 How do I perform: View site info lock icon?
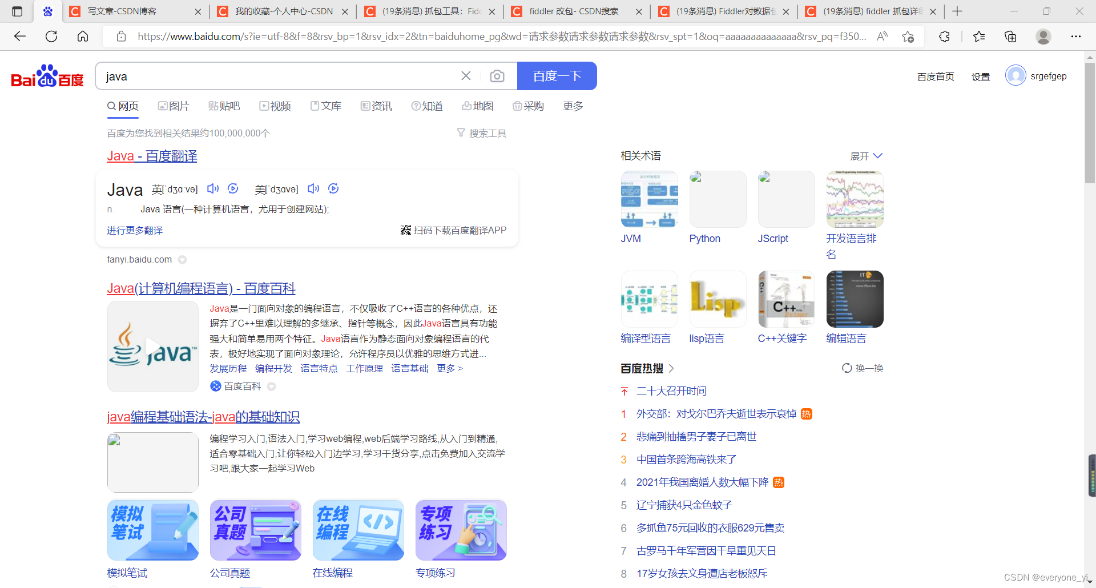121,37
